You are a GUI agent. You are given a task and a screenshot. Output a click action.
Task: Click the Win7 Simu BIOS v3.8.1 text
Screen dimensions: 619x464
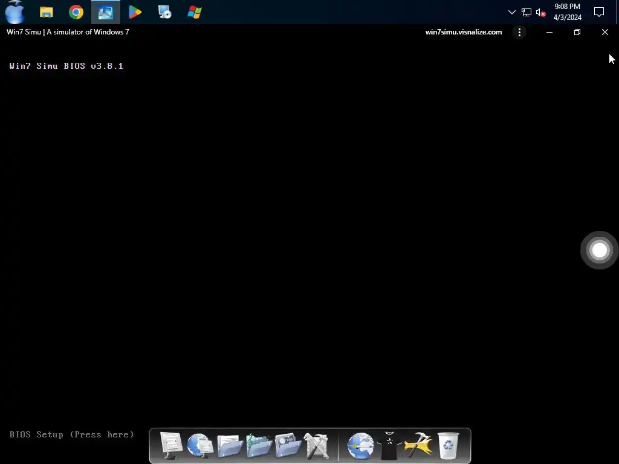pos(66,66)
